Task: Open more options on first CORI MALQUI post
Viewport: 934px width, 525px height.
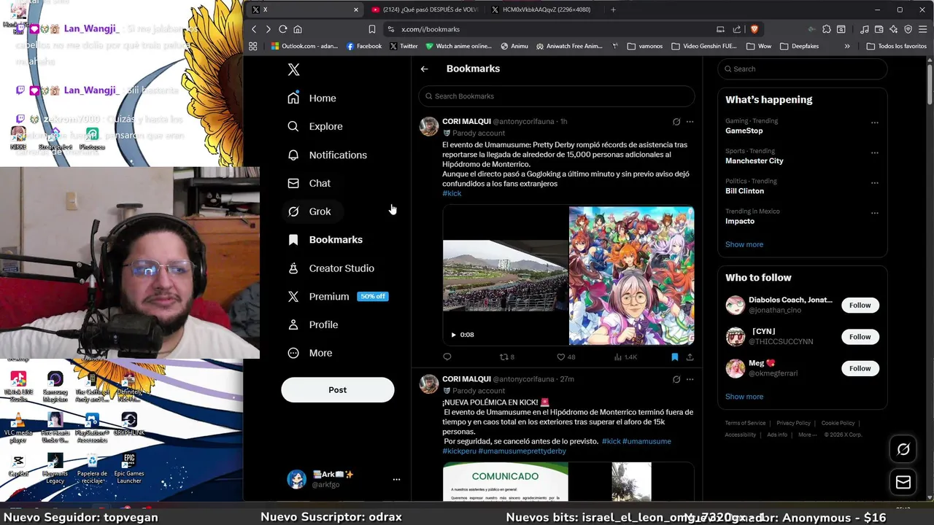Action: (690, 122)
